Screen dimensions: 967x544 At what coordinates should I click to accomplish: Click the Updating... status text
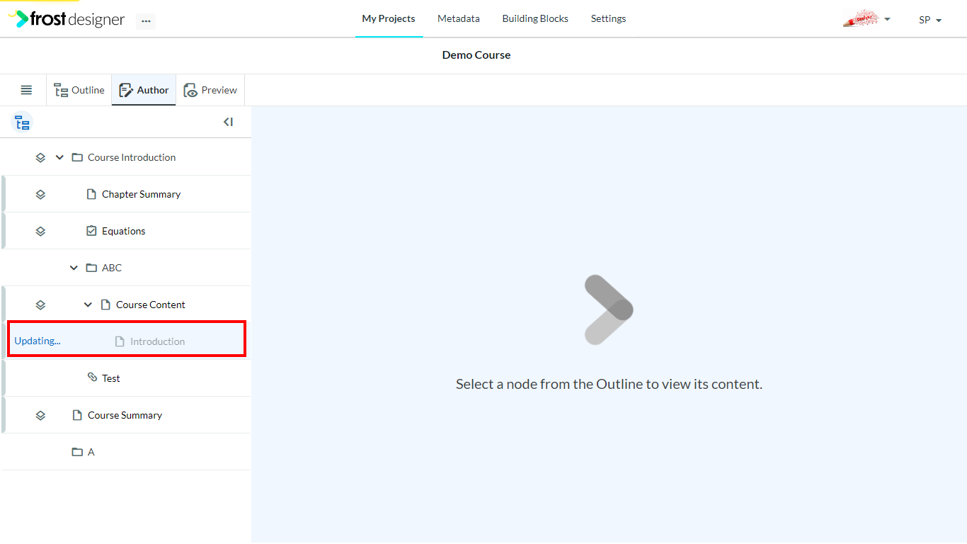tap(38, 341)
